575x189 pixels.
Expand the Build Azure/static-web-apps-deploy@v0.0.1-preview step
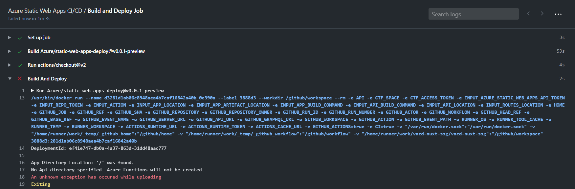[x=9, y=51]
